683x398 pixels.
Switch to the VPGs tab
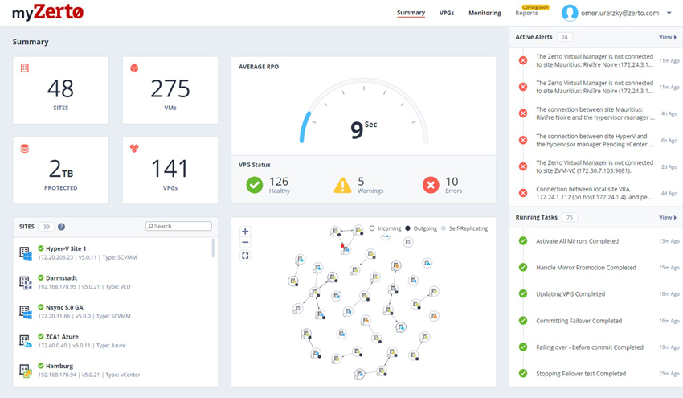click(447, 13)
